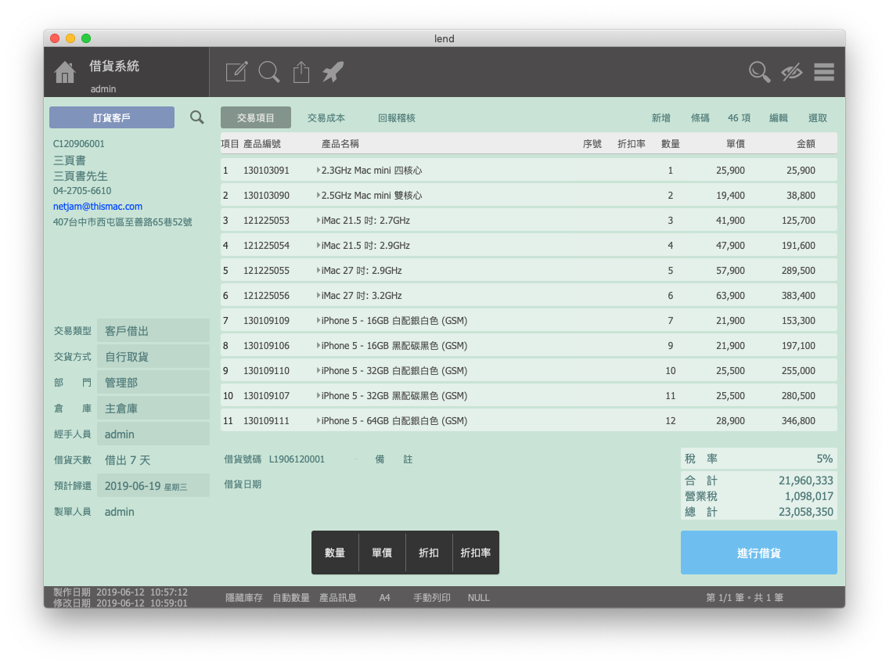Search customer with the magnifier beside 訂貨客戶
This screenshot has height=666, width=889.
click(196, 117)
